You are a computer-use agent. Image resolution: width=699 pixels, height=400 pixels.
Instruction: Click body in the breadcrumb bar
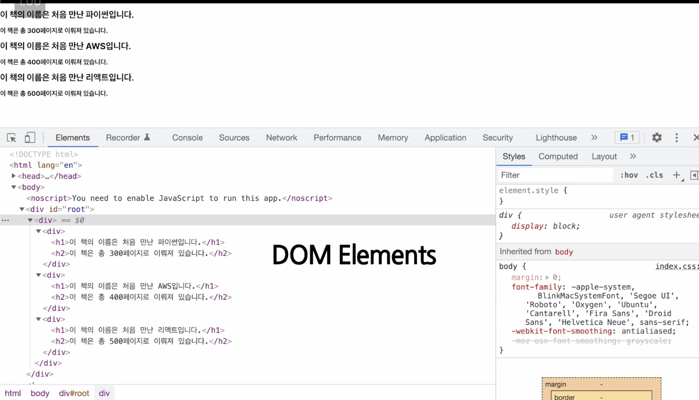click(40, 393)
